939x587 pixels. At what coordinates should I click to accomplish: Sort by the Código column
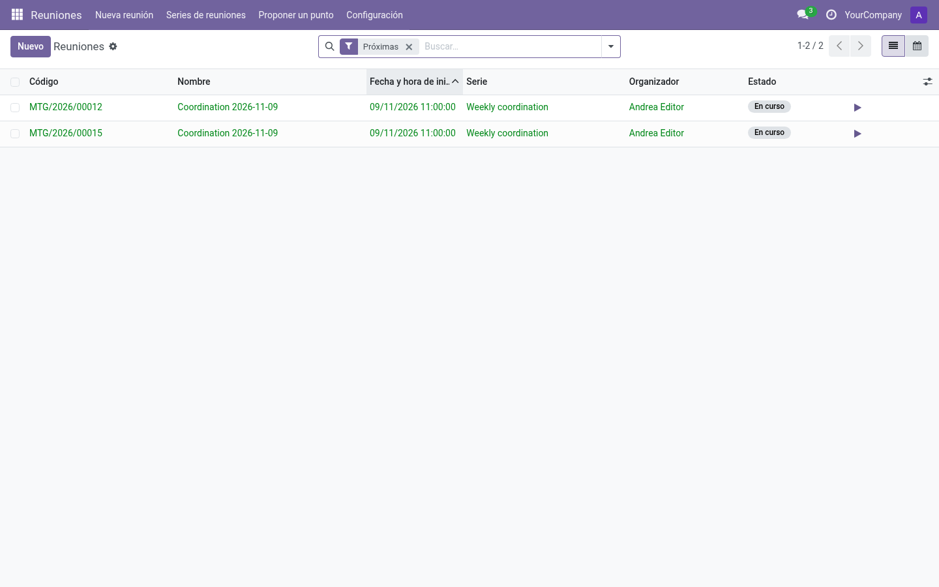point(100,82)
